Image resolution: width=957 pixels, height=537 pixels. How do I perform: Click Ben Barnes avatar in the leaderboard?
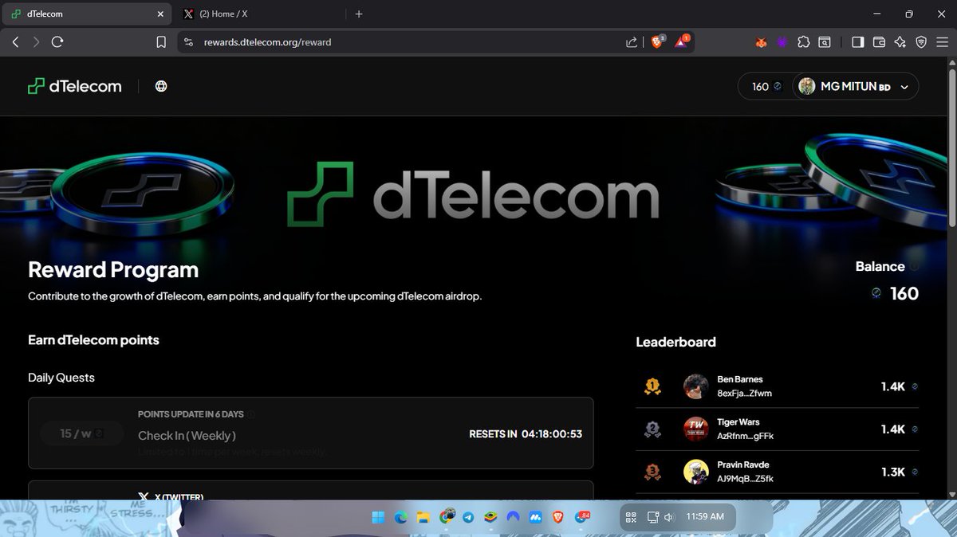pyautogui.click(x=696, y=386)
